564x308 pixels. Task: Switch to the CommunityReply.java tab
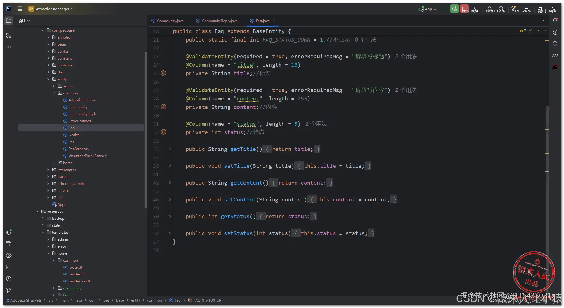click(x=217, y=21)
